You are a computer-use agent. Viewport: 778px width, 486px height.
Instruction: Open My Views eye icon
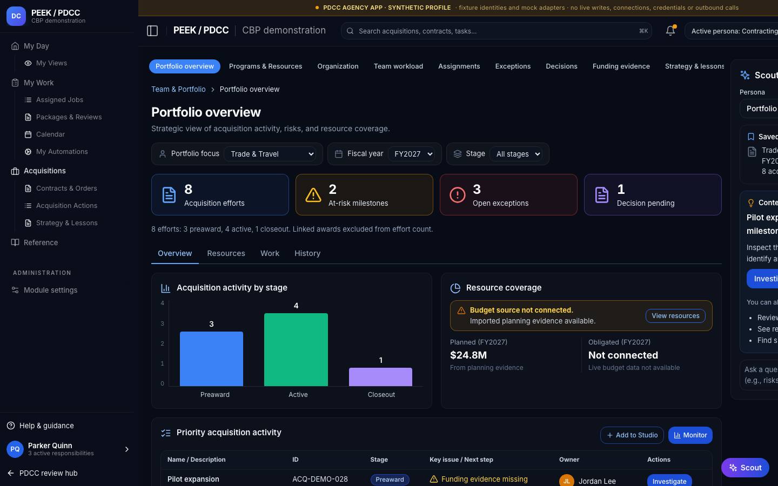tap(28, 63)
